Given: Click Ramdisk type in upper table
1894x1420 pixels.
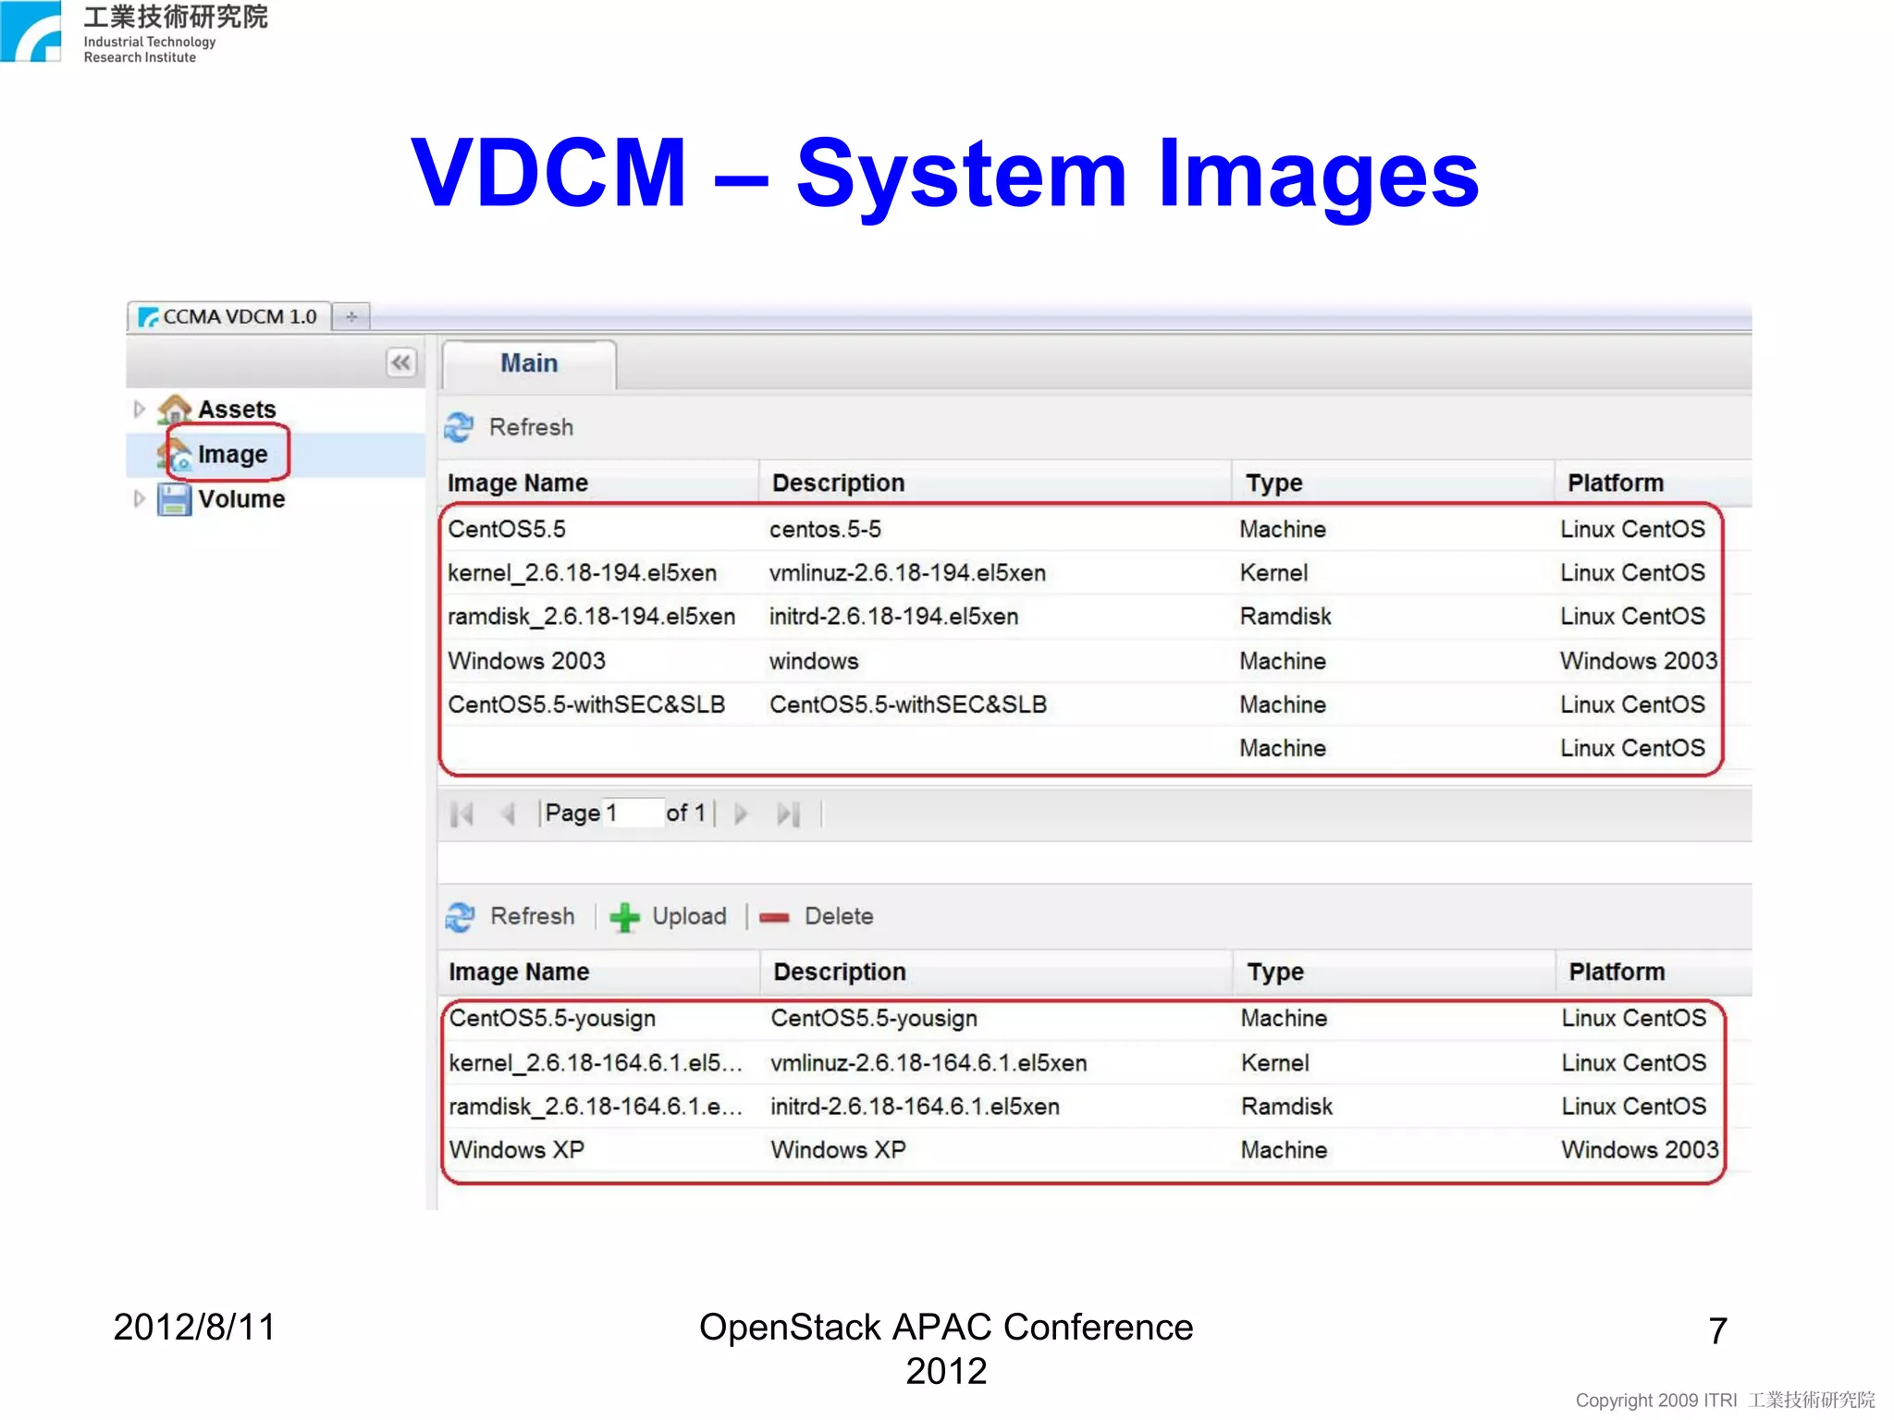Looking at the screenshot, I should (x=1285, y=617).
